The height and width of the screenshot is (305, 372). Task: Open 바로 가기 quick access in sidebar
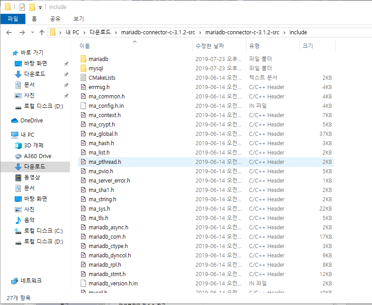tap(32, 53)
